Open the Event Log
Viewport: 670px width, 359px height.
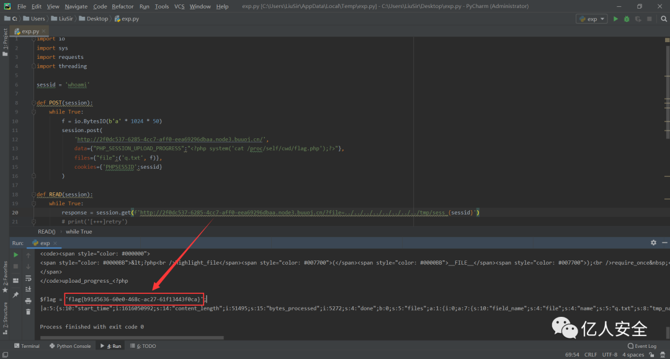(642, 346)
